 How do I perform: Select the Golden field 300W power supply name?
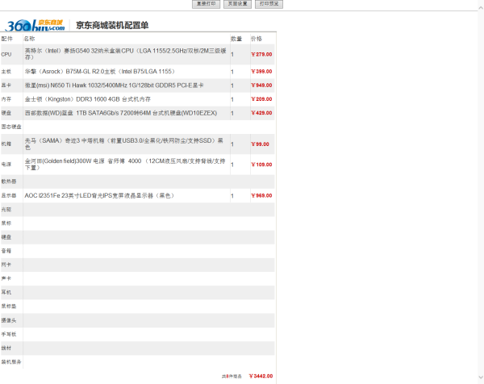[125, 165]
